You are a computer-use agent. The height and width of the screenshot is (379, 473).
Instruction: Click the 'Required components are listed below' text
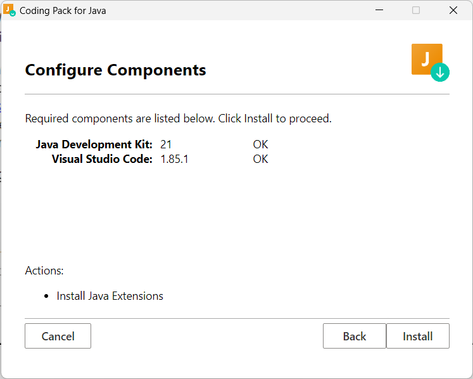coord(179,119)
